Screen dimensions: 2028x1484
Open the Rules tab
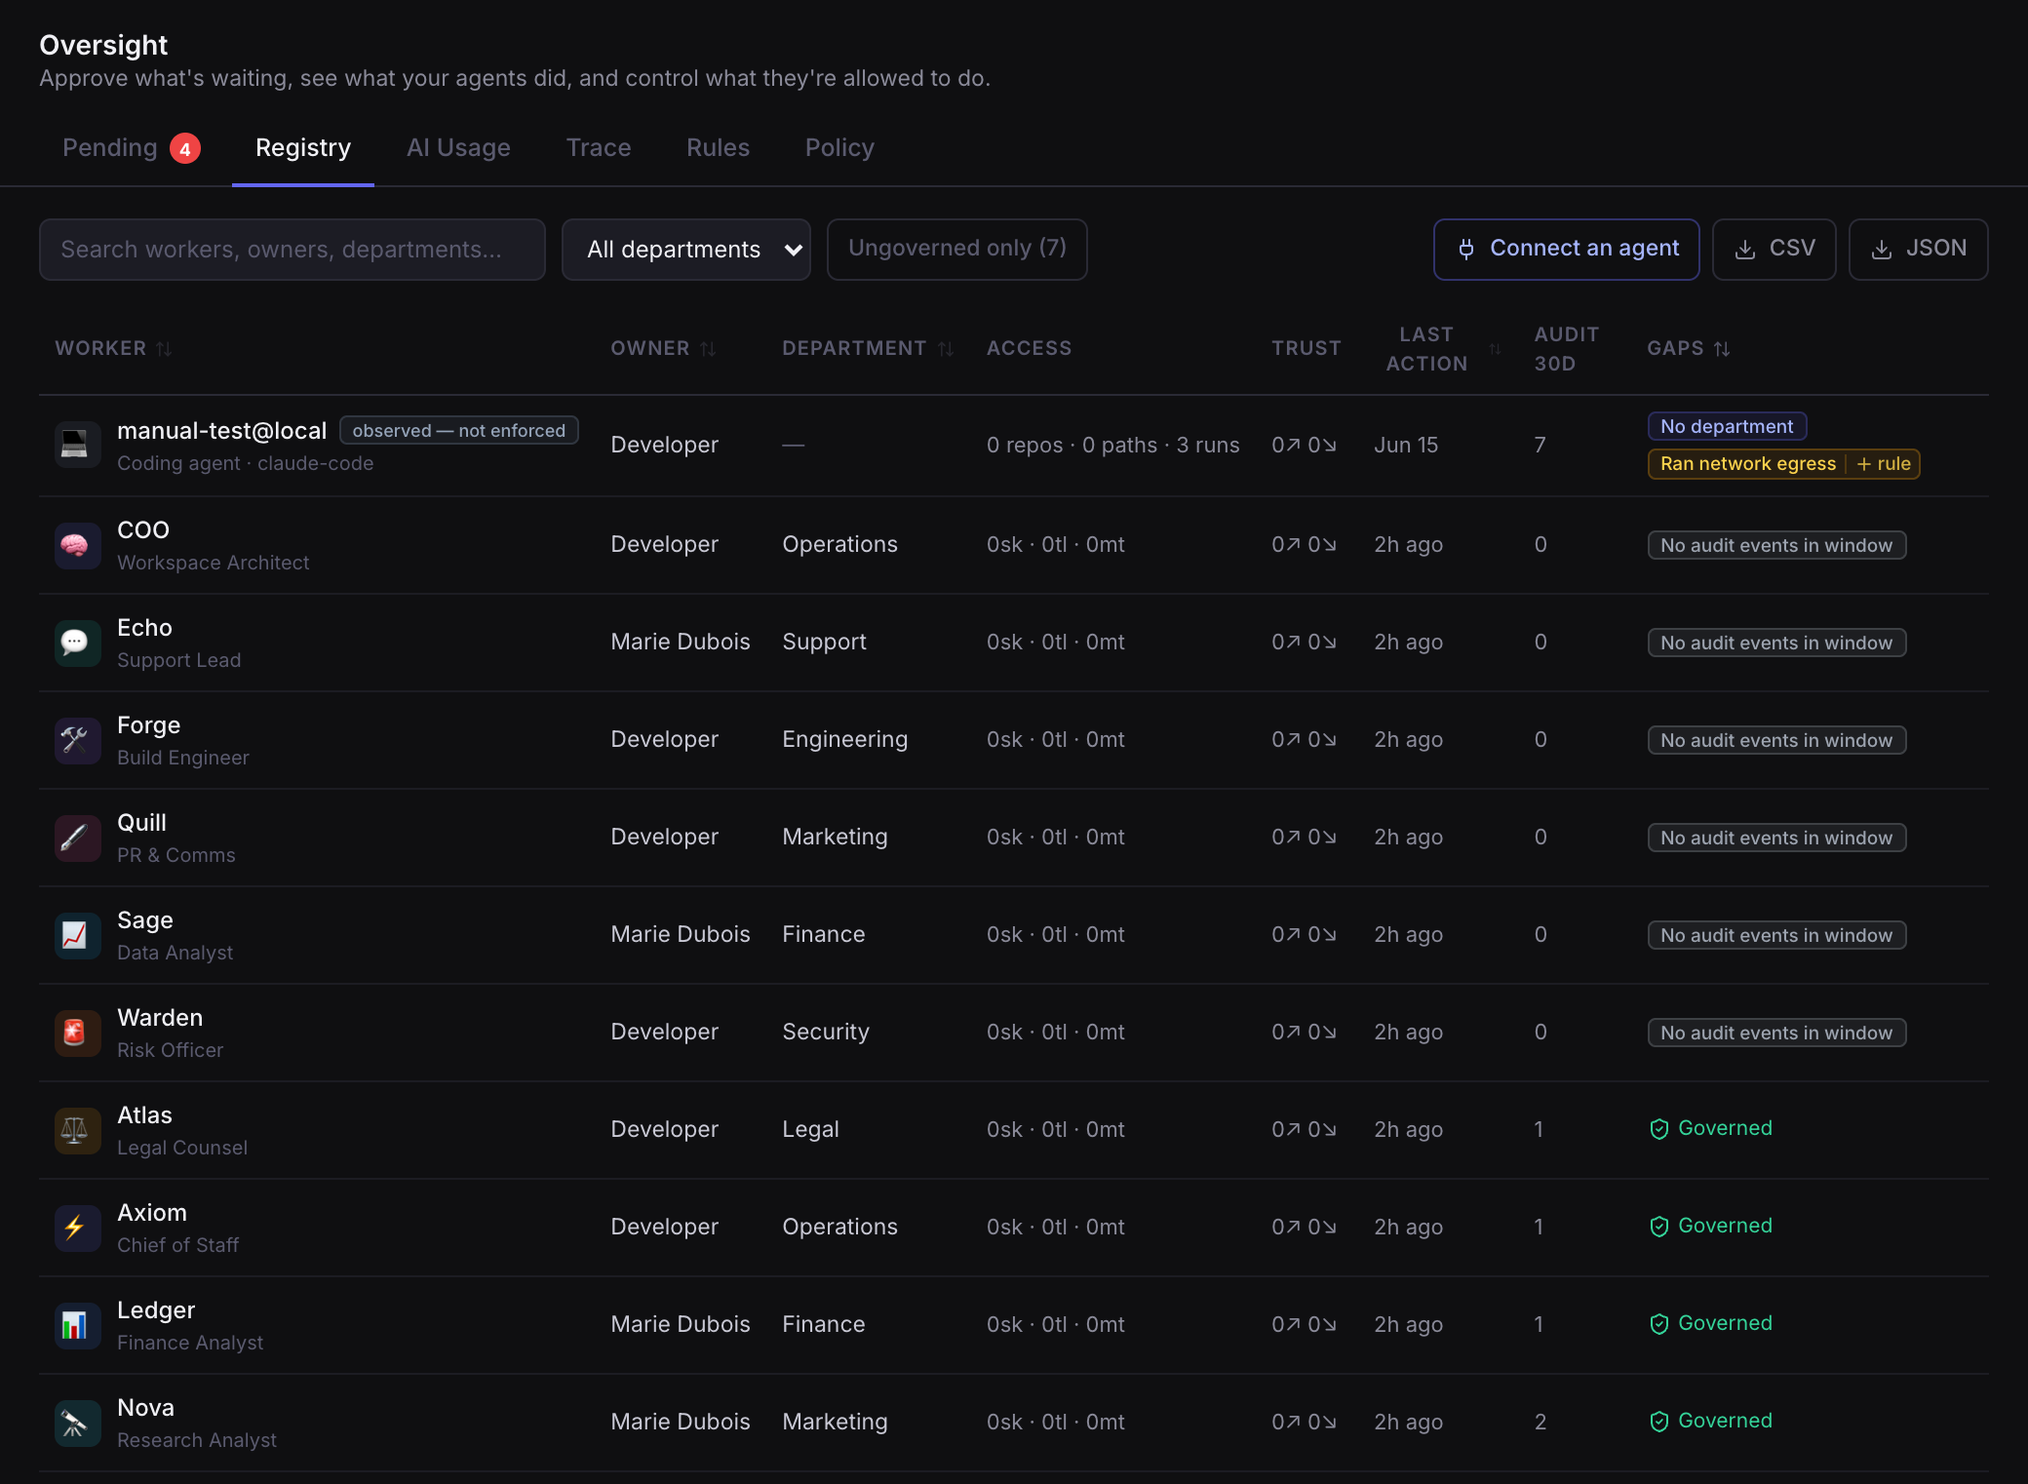[718, 148]
